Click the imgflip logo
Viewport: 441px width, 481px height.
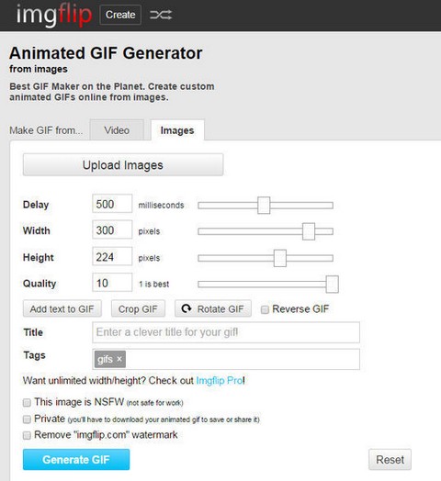(x=54, y=15)
